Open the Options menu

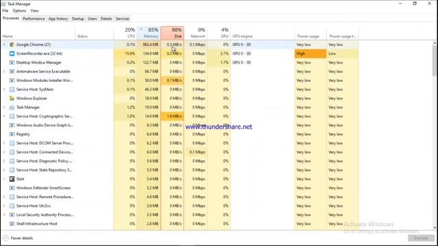click(x=19, y=11)
